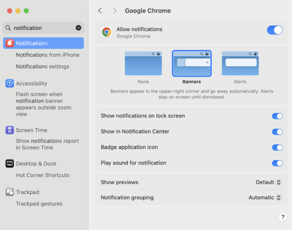
Task: Open Notifications from iPhone result
Action: pyautogui.click(x=48, y=55)
